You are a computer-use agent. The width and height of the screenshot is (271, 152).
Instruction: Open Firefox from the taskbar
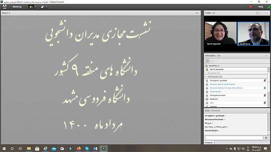click(79, 148)
